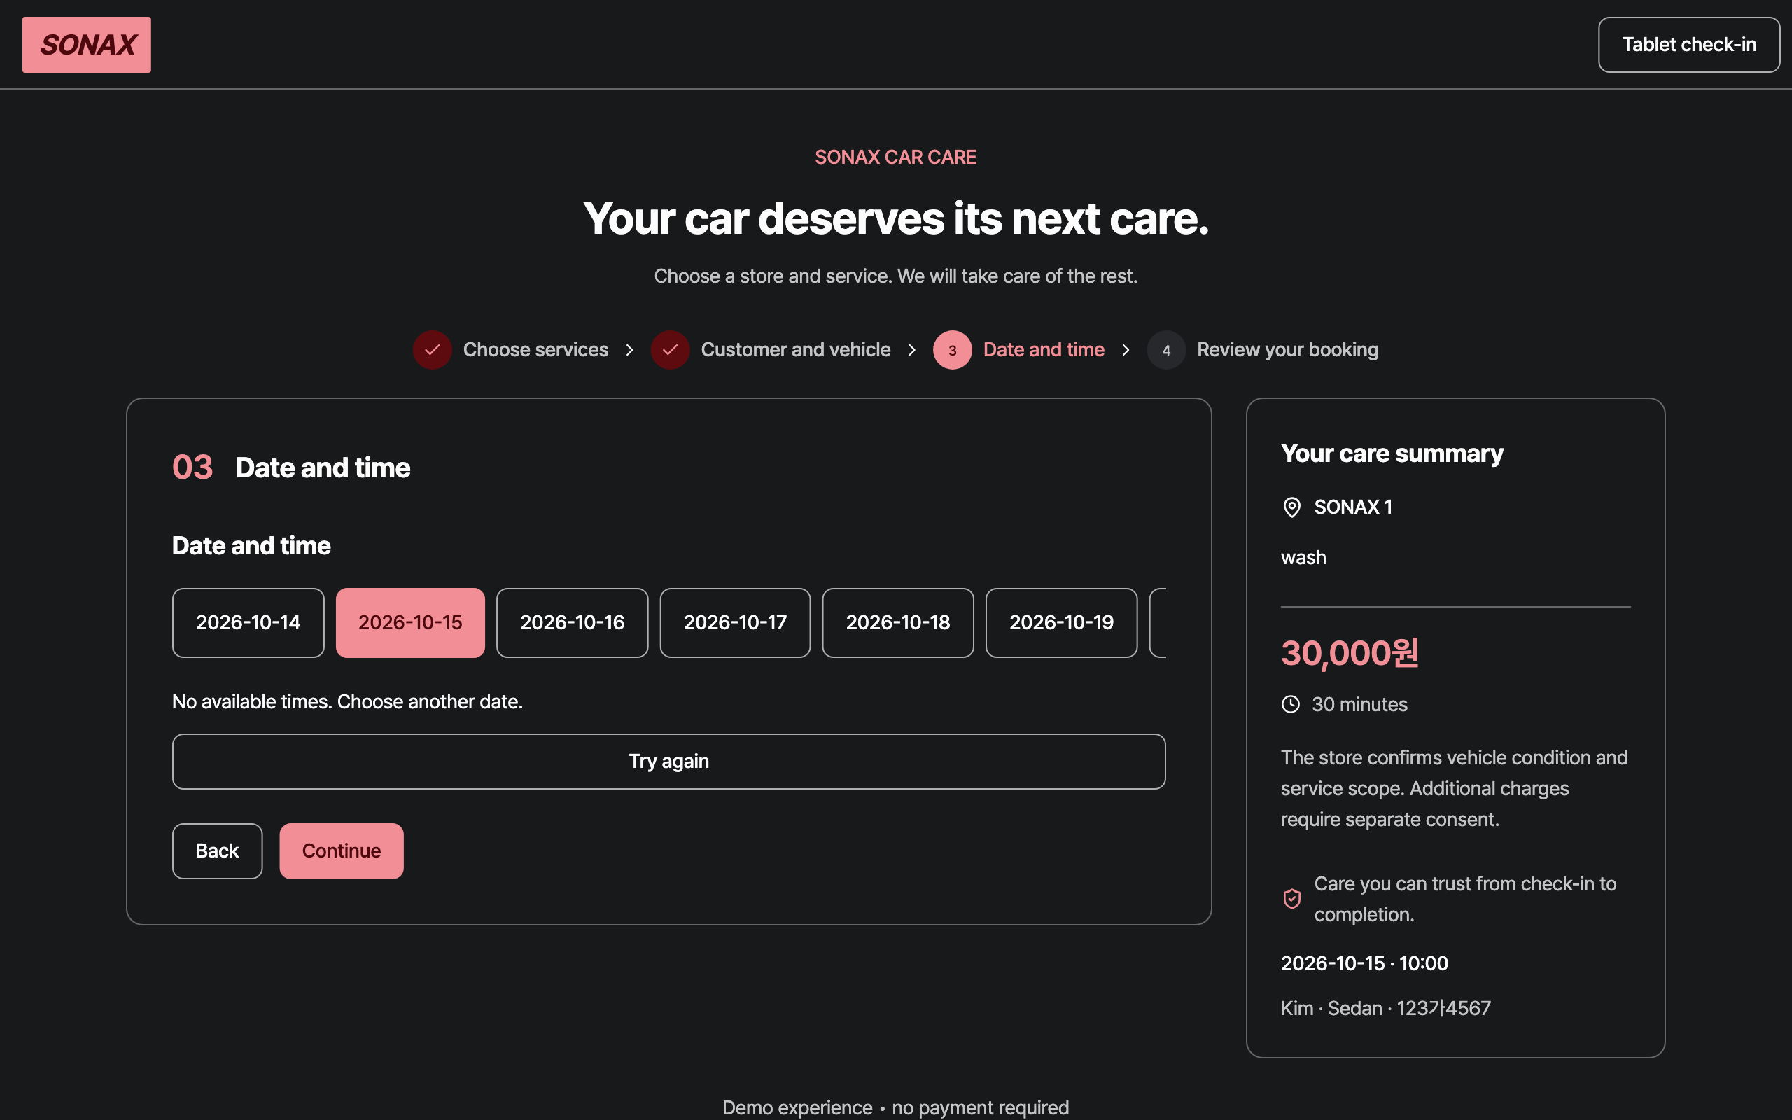The width and height of the screenshot is (1792, 1120).
Task: Click the Continue button
Action: click(342, 851)
